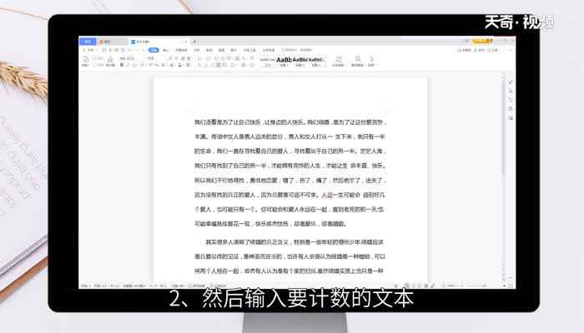Select the 标题1 heading style

284,62
